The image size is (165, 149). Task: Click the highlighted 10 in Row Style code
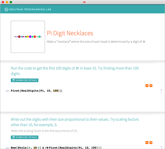point(35,147)
